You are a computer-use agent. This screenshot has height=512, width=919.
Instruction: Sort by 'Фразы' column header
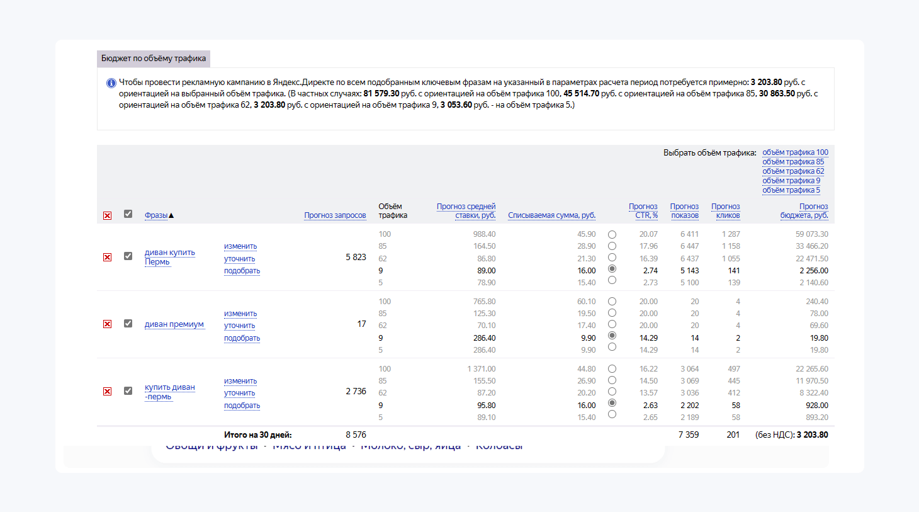(x=156, y=215)
